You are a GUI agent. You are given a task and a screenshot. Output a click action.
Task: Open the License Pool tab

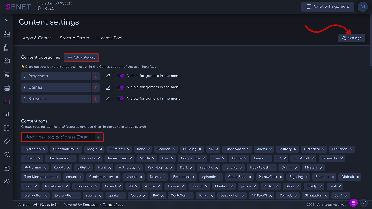click(x=110, y=38)
